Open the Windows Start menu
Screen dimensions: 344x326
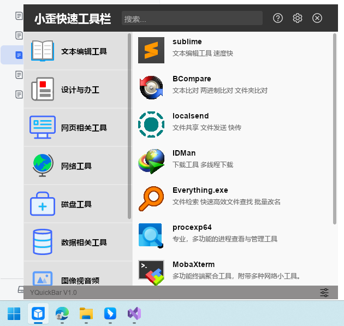pos(14,313)
